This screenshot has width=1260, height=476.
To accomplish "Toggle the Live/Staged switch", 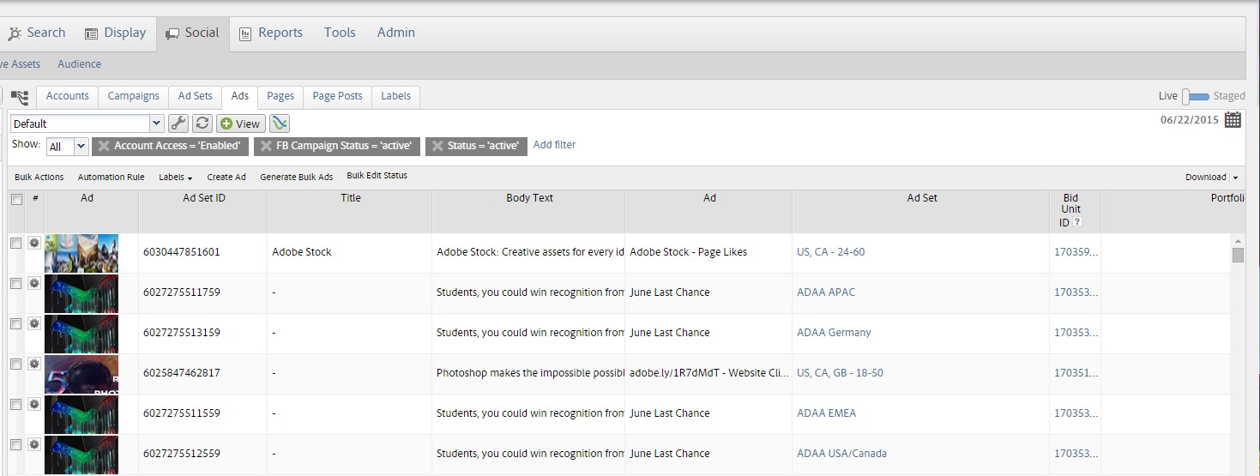I will (1195, 97).
